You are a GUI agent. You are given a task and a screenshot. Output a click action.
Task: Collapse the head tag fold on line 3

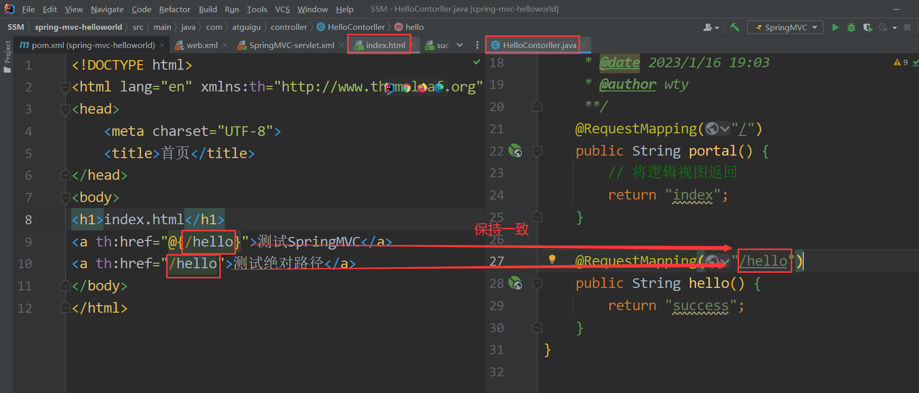click(65, 109)
